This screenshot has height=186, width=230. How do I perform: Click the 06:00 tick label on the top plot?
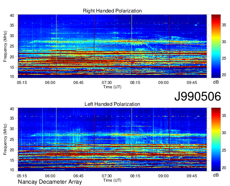50,83
